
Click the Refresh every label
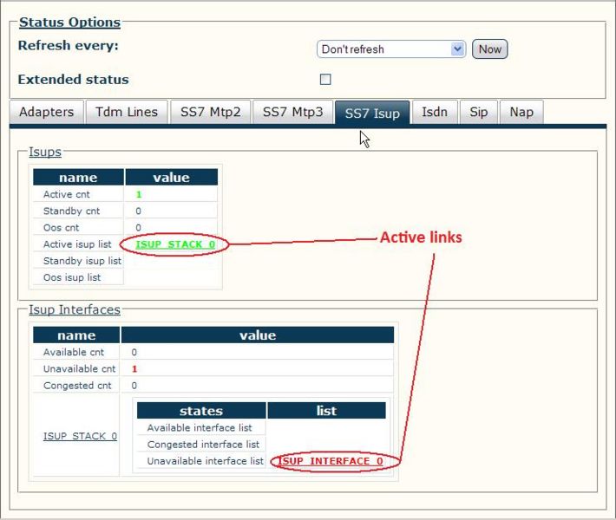pos(69,46)
